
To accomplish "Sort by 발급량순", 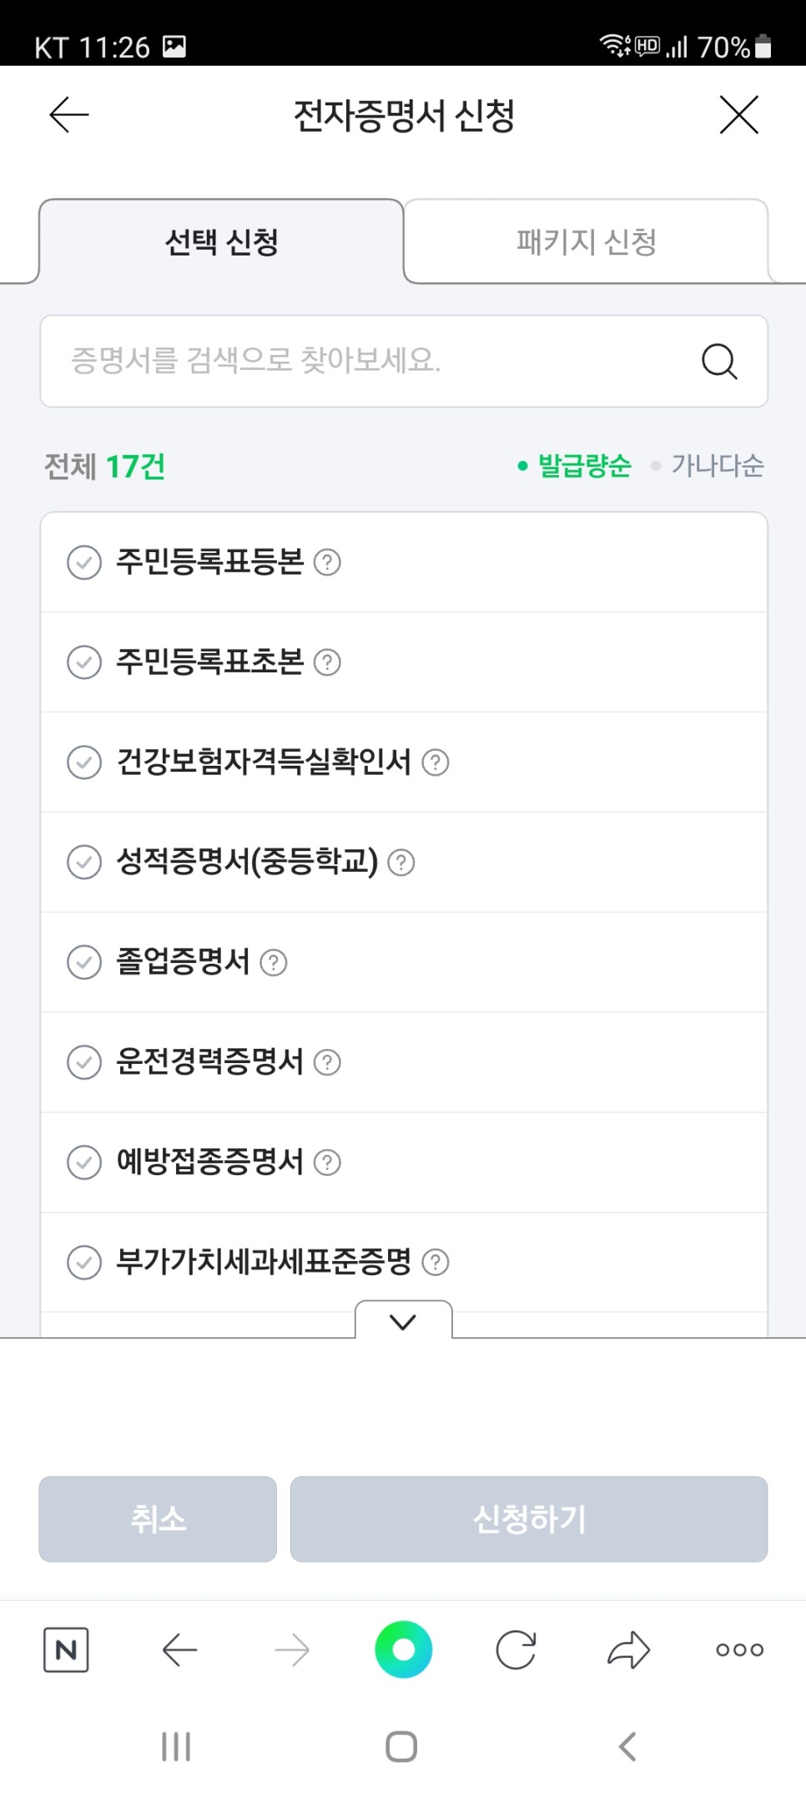I will point(575,465).
